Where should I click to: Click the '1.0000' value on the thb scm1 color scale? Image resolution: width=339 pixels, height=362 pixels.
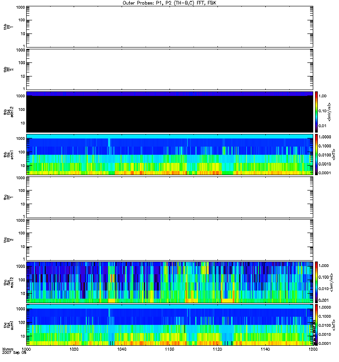[x=325, y=137]
